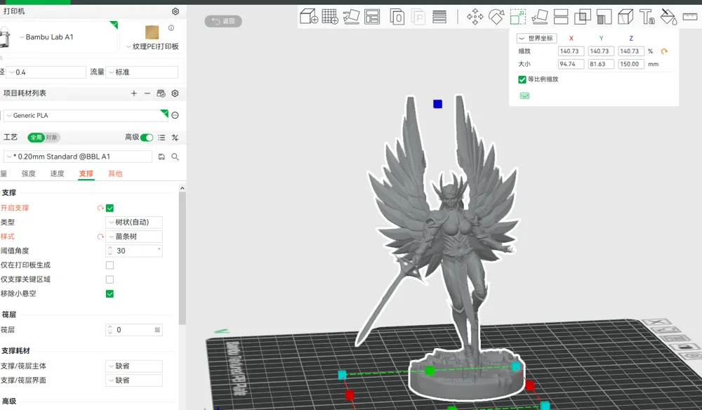Switch to the 强度 tab
This screenshot has height=410, width=702.
[29, 173]
